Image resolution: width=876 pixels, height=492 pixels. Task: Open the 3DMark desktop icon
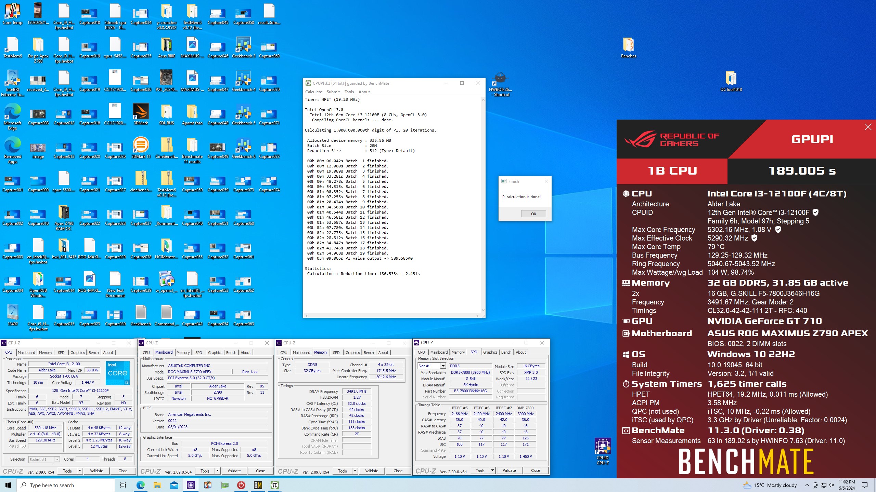click(x=141, y=115)
